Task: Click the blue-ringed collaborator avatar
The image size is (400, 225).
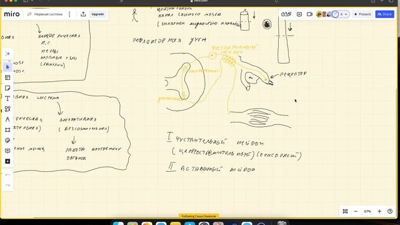Action: 335,14
